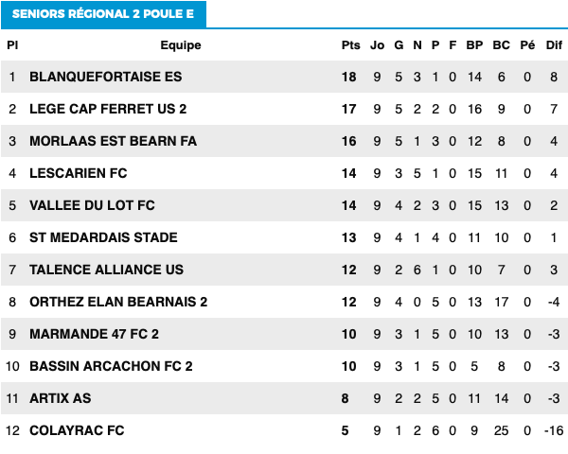
Task: Open VALLEE DU LOT FC team
Action: pyautogui.click(x=92, y=205)
